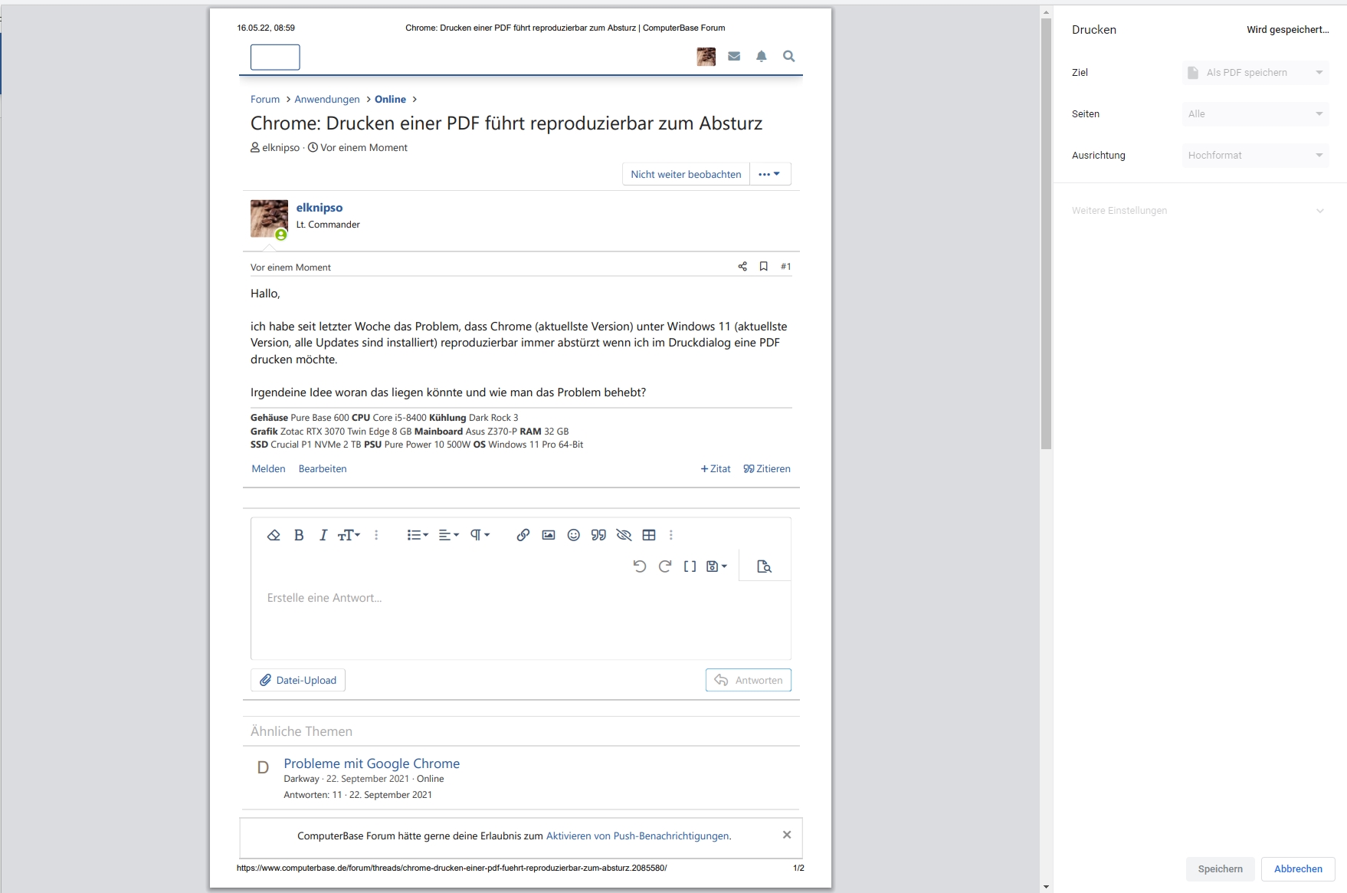Screen dimensions: 1347x893
Task: Open the smiley emoji picker
Action: click(x=573, y=535)
